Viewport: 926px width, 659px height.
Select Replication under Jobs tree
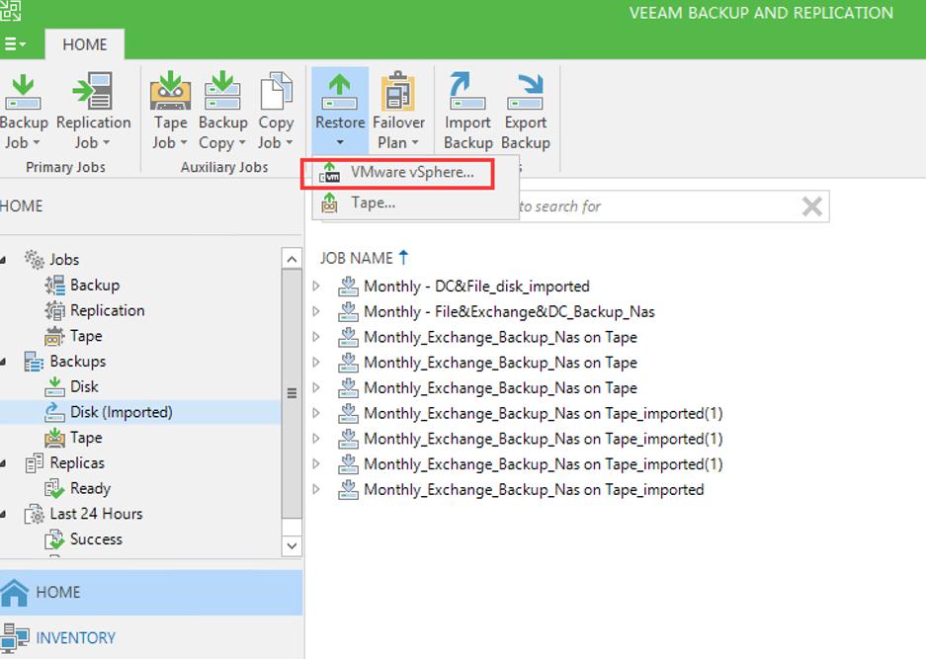107,310
